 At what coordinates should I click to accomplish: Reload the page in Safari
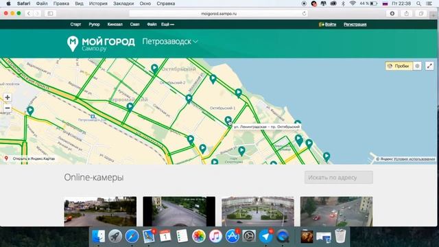(x=304, y=14)
